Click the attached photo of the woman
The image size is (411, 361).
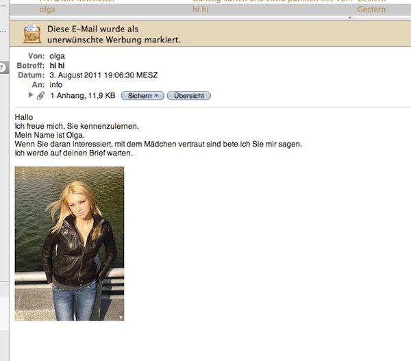coord(69,244)
